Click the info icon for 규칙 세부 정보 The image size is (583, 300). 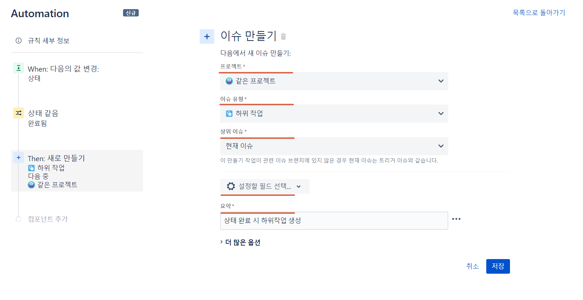coord(19,41)
